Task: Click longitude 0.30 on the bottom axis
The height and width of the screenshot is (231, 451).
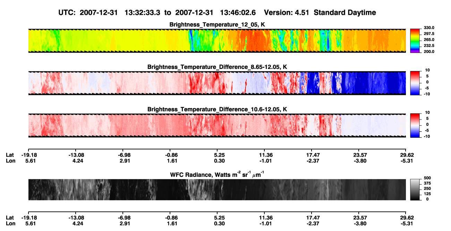Action: click(219, 224)
